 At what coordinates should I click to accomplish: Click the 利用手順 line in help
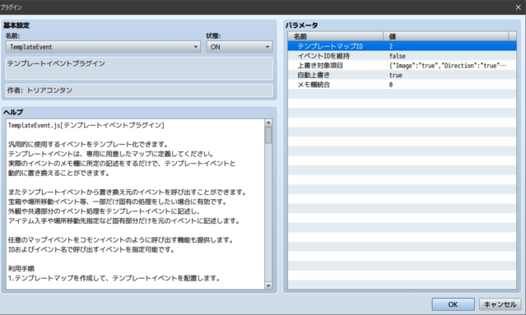point(21,269)
